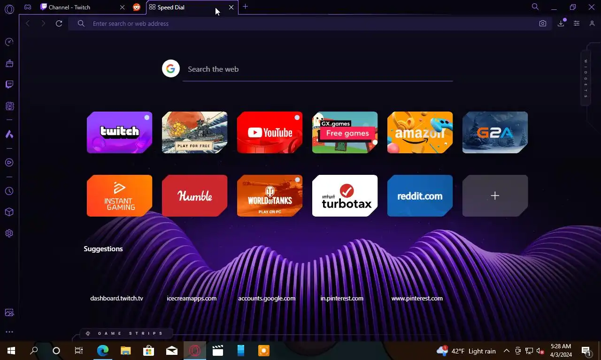This screenshot has width=601, height=360.
Task: Open Settings gear in sidebar
Action: tap(9, 233)
